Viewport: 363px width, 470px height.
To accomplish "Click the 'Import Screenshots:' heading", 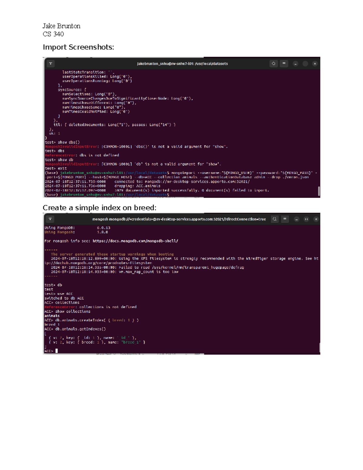I will point(78,47).
